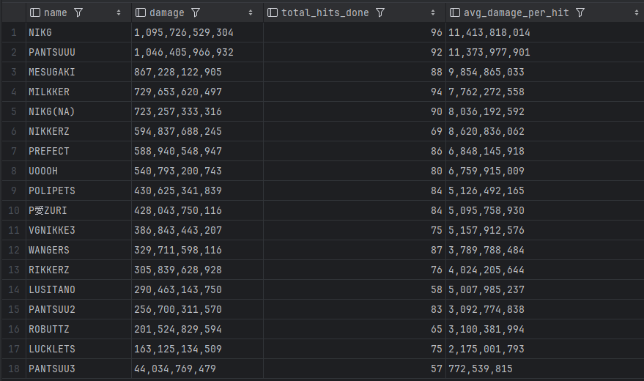Click average value 4,024,205,644
This screenshot has height=381, width=644.
[x=486, y=270]
